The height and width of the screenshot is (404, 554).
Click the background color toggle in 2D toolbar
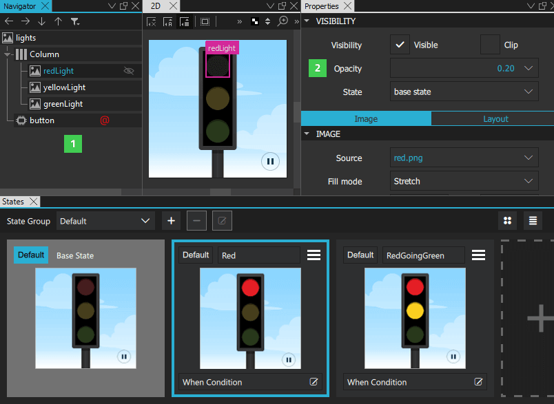click(x=255, y=21)
